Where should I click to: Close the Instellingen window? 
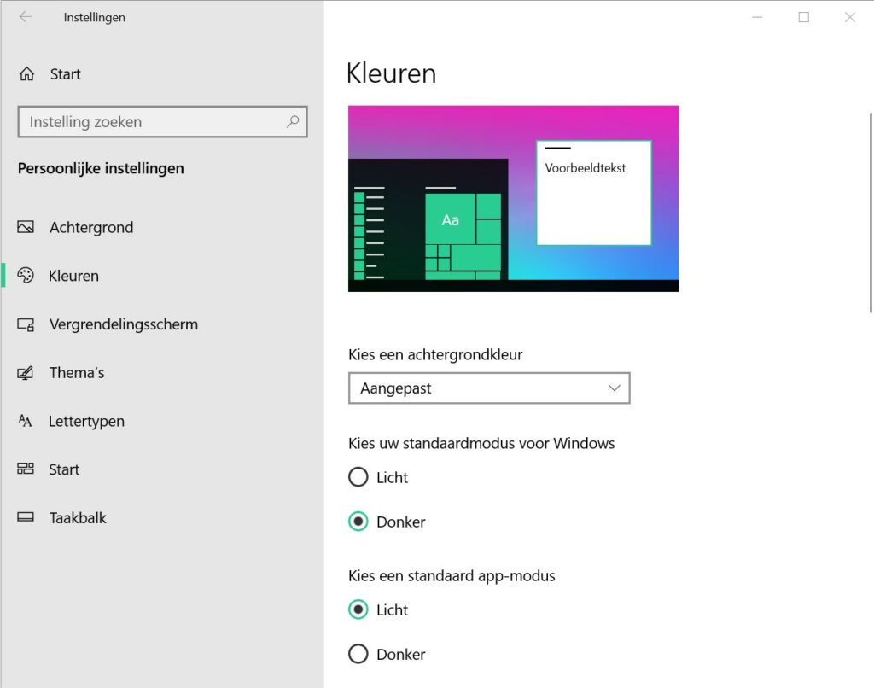coord(850,17)
